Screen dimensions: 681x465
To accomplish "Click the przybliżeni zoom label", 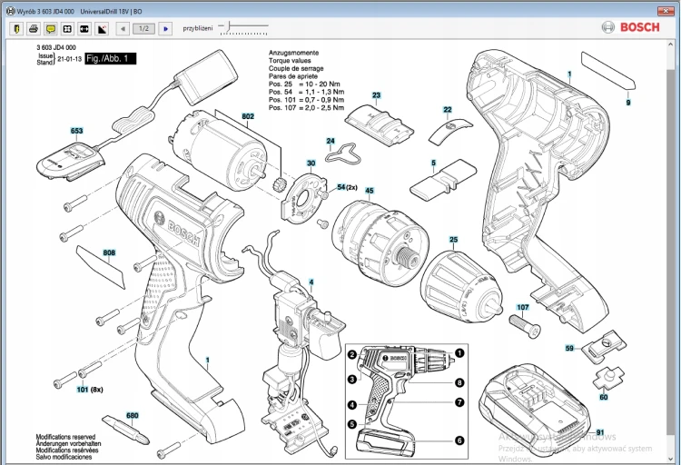I will coord(198,28).
